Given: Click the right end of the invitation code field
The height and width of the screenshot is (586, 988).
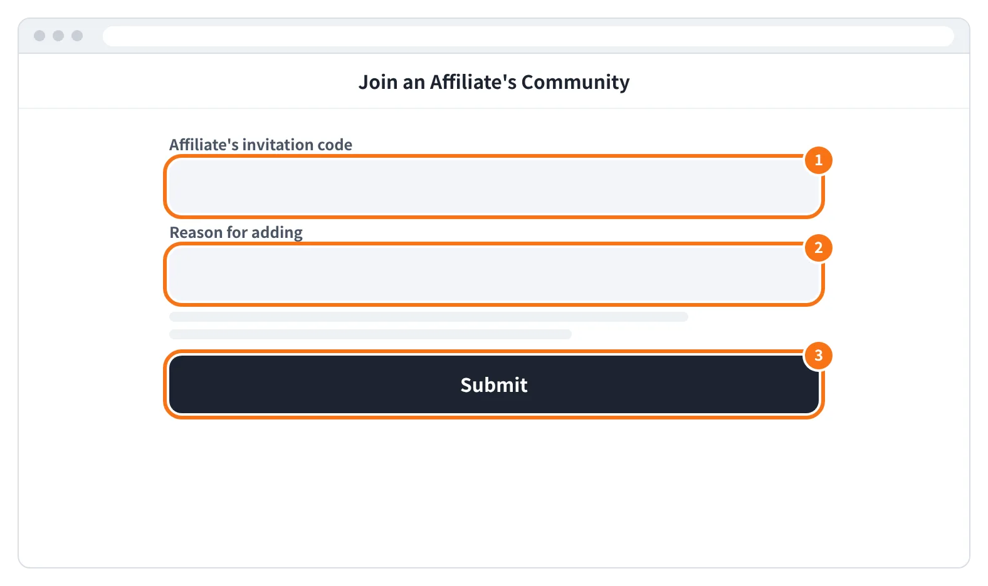Looking at the screenshot, I should pyautogui.click(x=806, y=187).
